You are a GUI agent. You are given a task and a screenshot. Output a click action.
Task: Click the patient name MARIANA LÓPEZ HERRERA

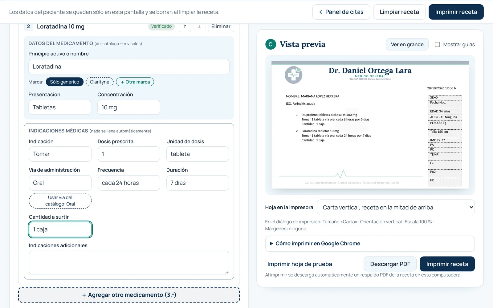click(x=320, y=96)
